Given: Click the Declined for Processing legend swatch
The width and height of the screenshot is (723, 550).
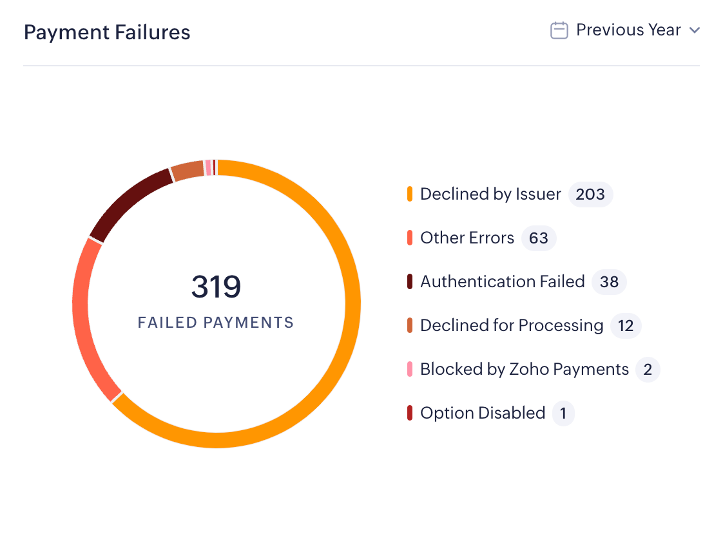Looking at the screenshot, I should pos(410,325).
